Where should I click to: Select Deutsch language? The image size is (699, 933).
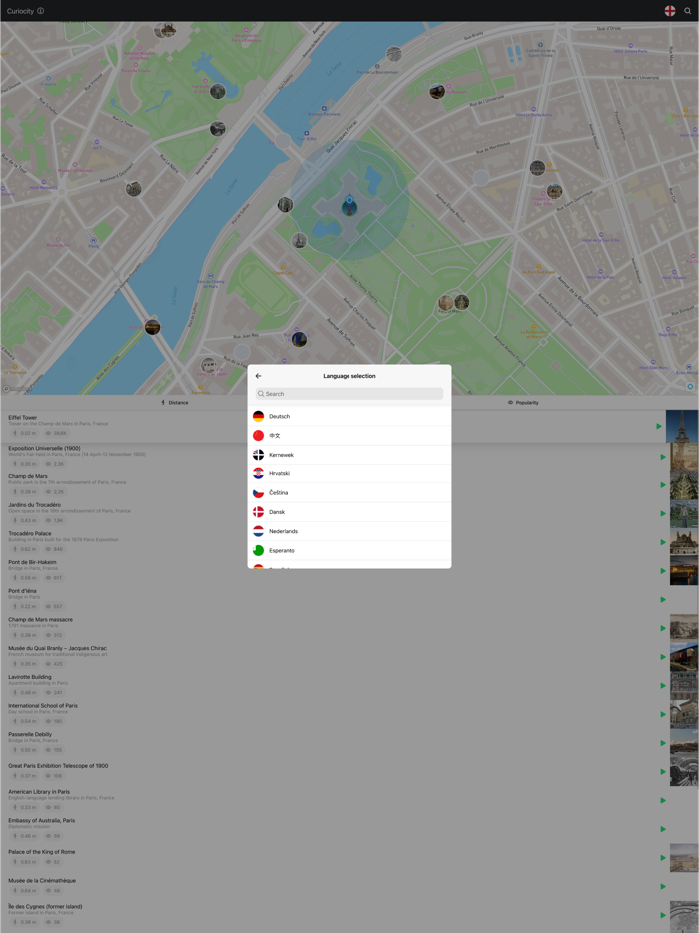[349, 416]
